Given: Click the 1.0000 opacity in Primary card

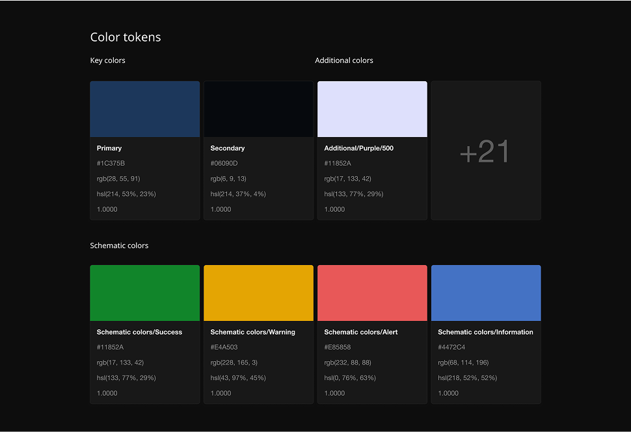Looking at the screenshot, I should [107, 209].
